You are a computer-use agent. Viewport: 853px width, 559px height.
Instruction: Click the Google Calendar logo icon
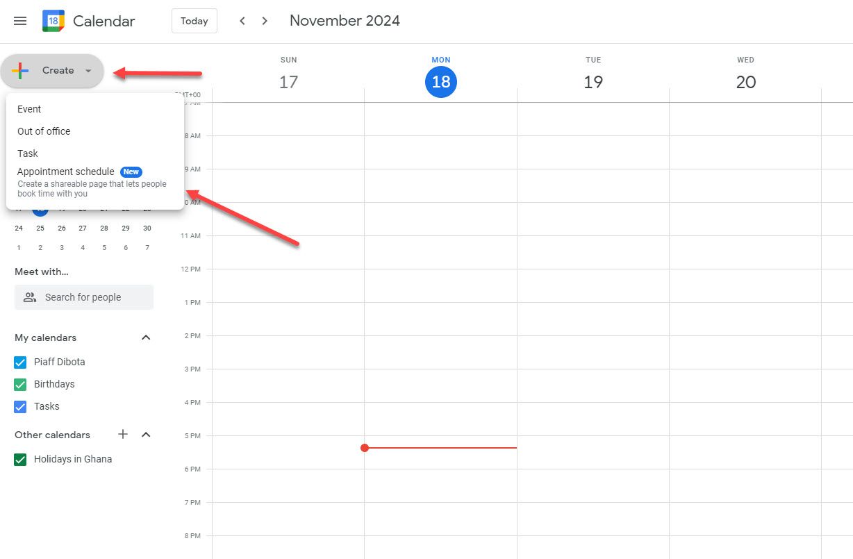click(52, 21)
